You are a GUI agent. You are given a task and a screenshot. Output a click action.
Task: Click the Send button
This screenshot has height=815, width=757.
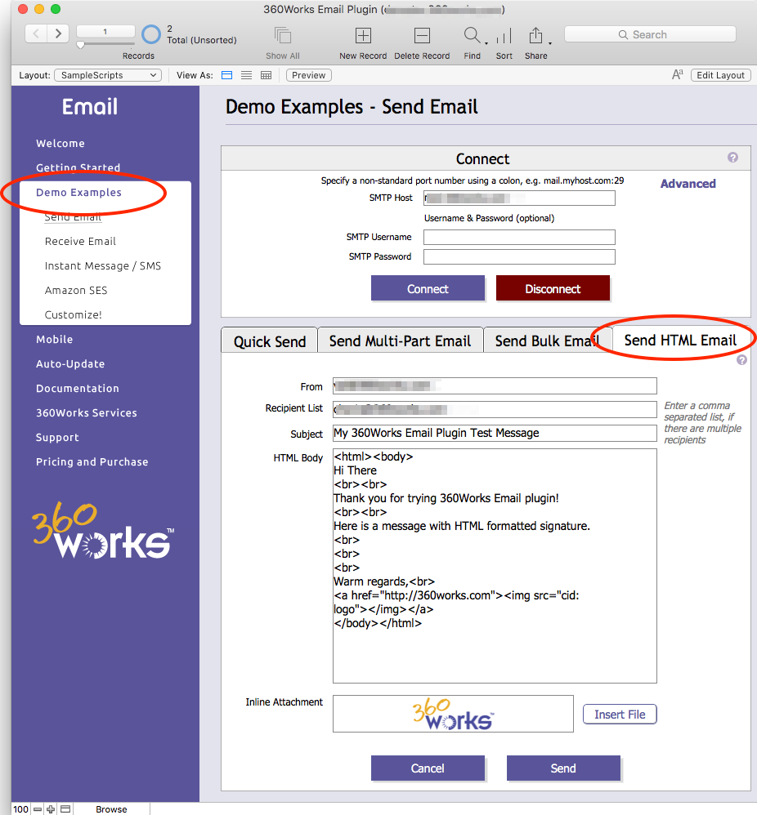coord(563,768)
